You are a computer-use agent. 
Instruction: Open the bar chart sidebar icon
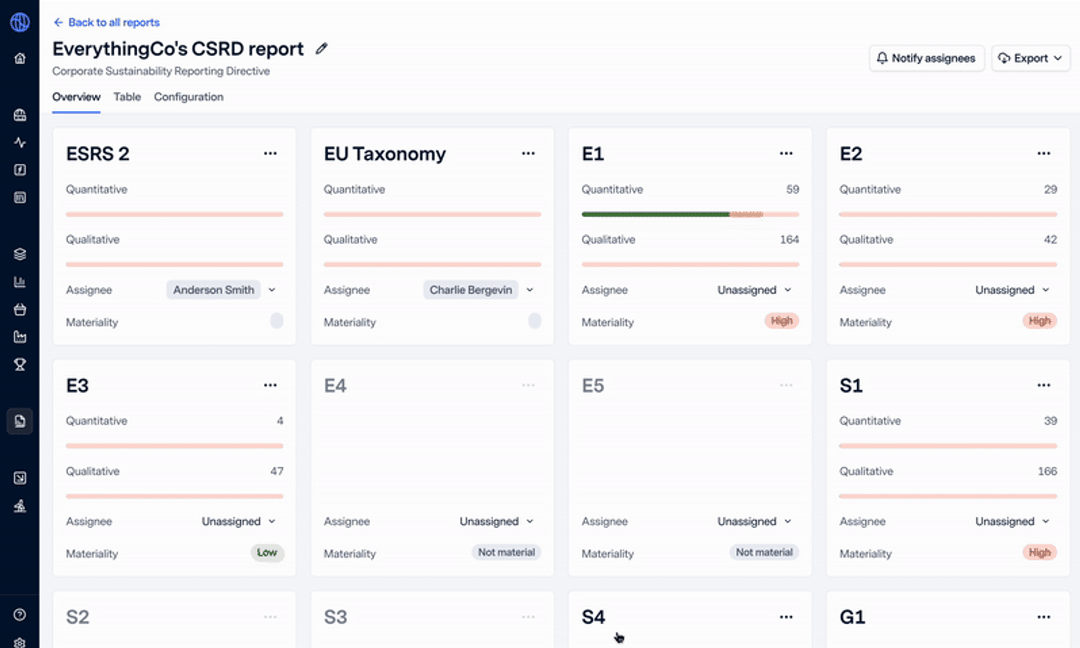tap(20, 282)
